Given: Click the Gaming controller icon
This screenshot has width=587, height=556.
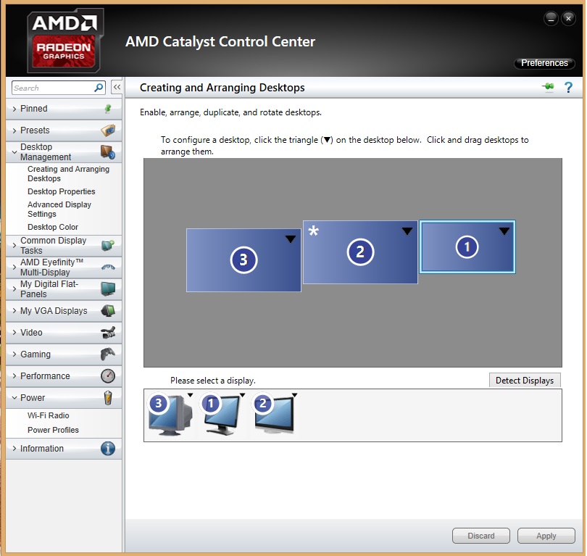Looking at the screenshot, I should [x=108, y=354].
